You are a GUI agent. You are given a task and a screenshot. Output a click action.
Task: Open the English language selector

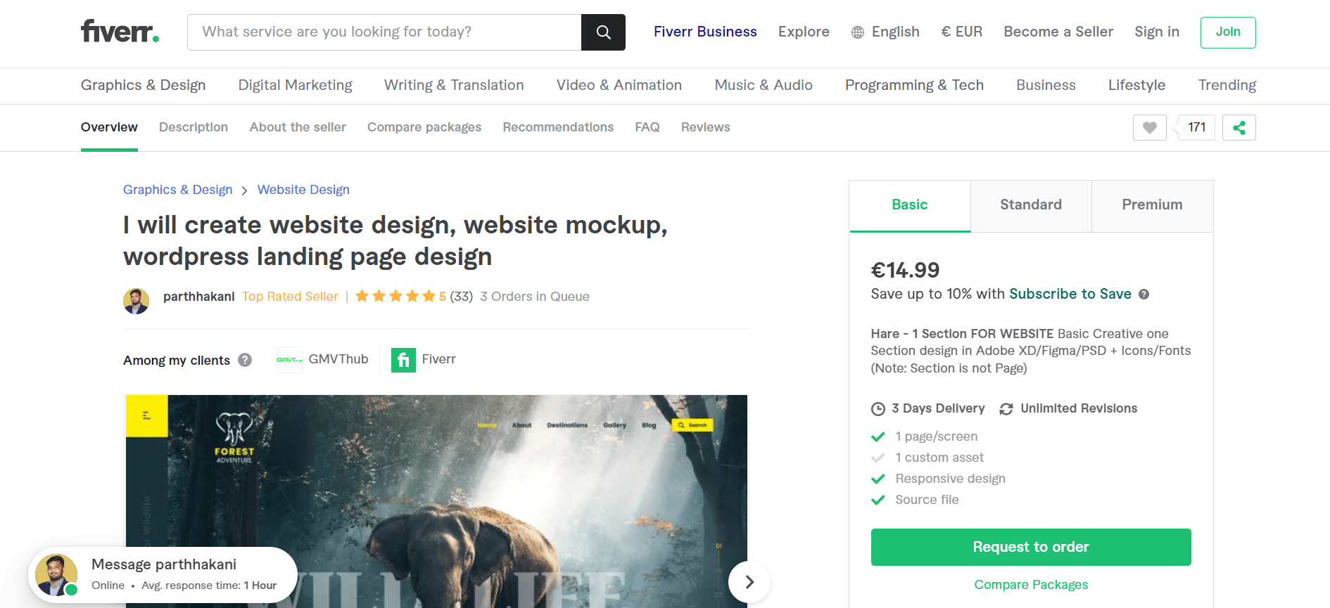tap(885, 32)
